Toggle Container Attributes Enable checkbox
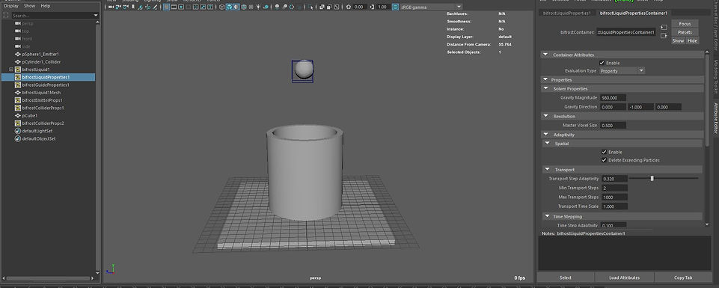 coord(602,63)
